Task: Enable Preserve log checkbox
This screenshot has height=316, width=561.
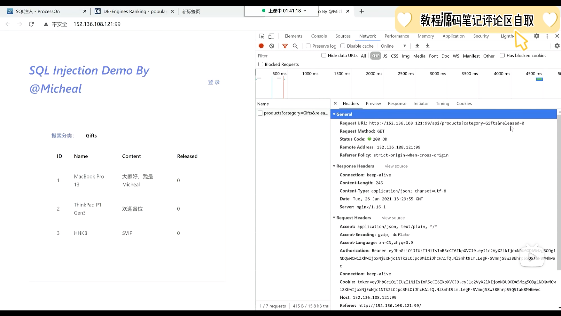Action: coord(308,46)
